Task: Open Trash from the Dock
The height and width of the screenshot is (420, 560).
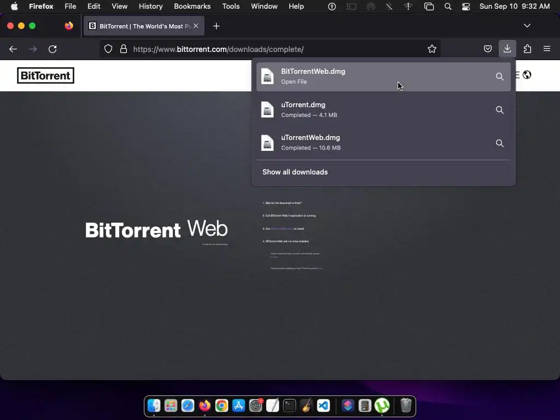Action: pos(406,406)
